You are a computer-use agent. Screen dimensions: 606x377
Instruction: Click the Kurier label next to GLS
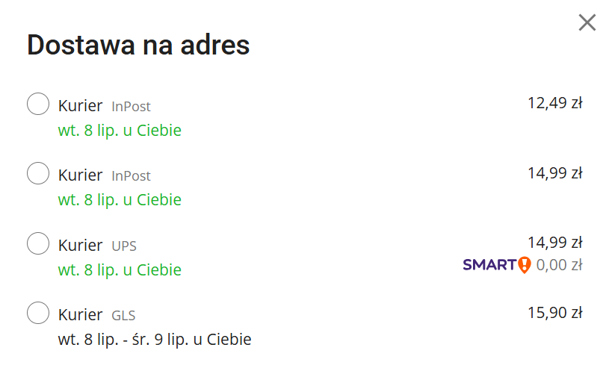[81, 315]
